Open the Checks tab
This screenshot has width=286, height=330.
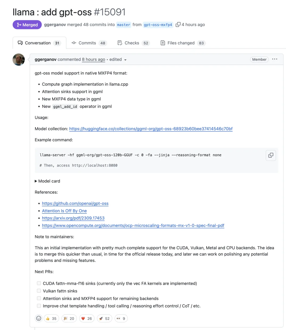click(134, 43)
